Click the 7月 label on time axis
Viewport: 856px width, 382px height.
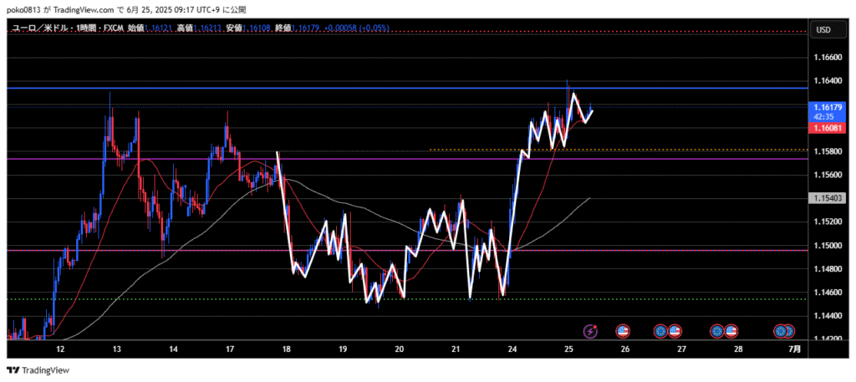pyautogui.click(x=794, y=349)
